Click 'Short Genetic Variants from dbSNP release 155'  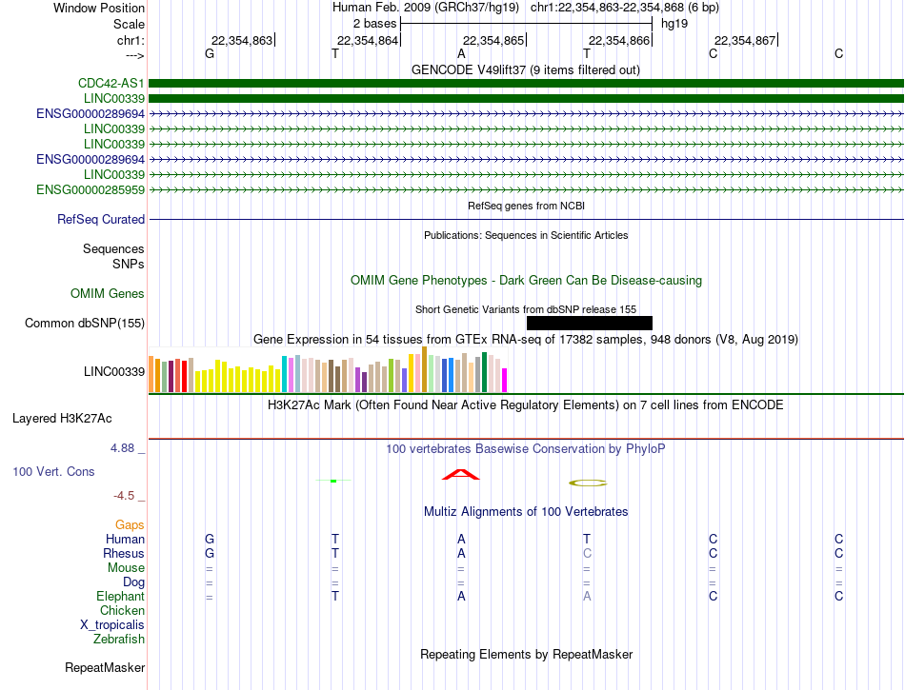[526, 309]
